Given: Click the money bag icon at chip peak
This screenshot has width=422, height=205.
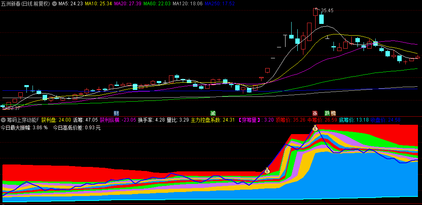Looking at the screenshot, I should point(315,128).
